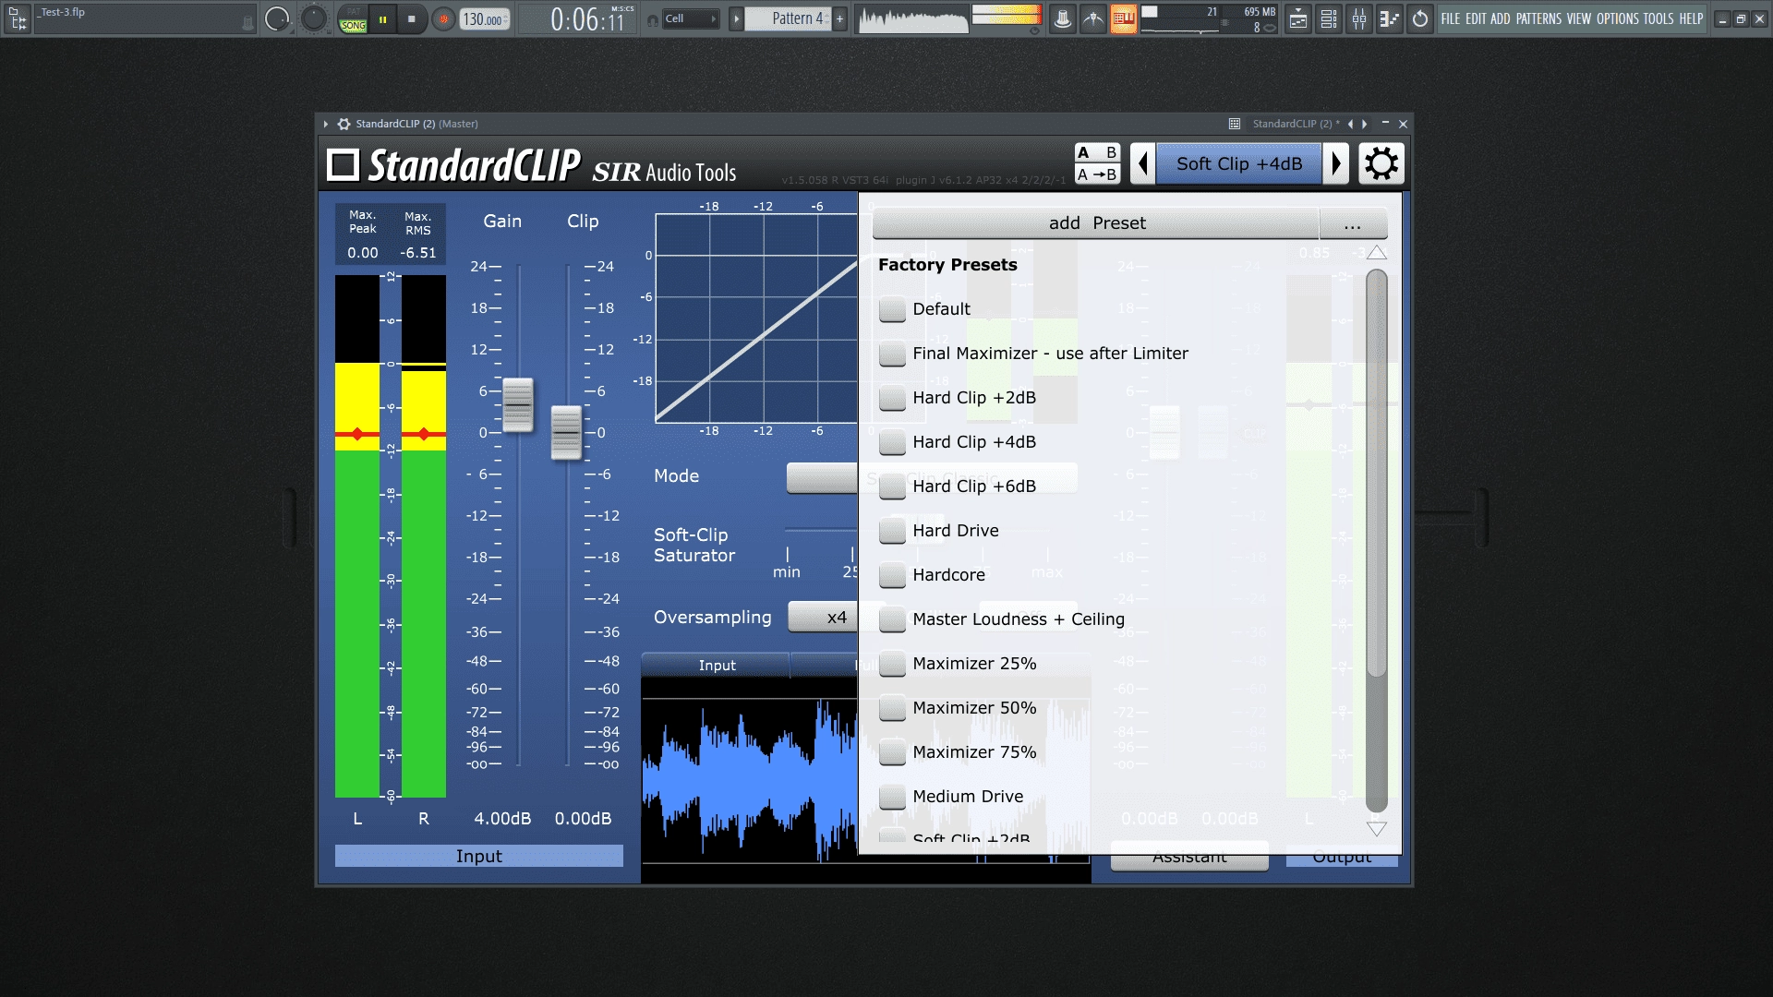Open the Cell snap dropdown
Screen dimensions: 1773x997
pos(691,18)
